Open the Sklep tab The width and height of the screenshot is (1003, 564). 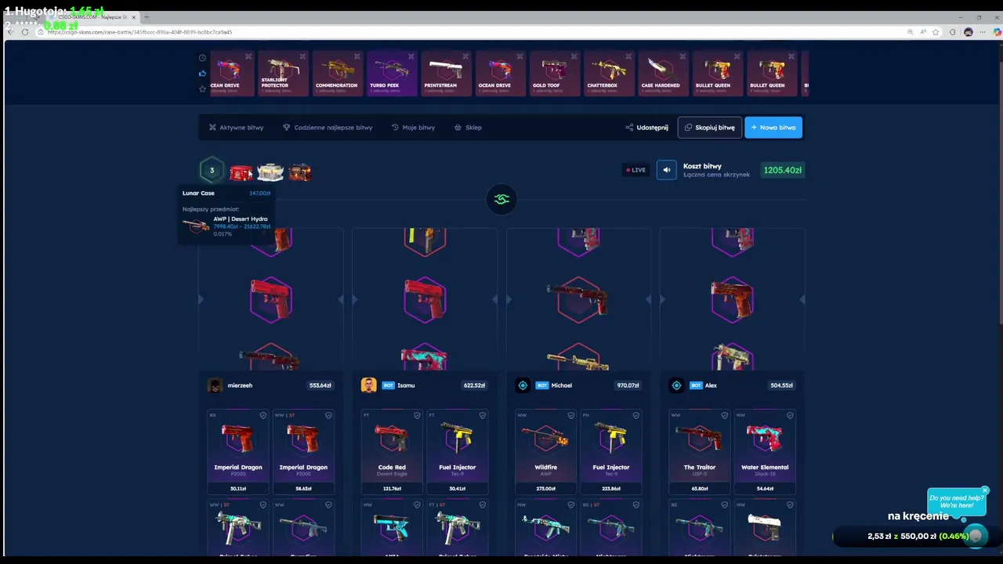click(x=468, y=128)
